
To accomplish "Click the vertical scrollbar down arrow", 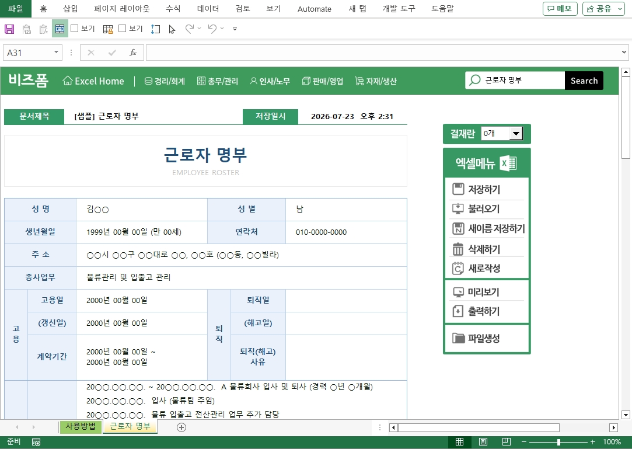I will [x=626, y=415].
